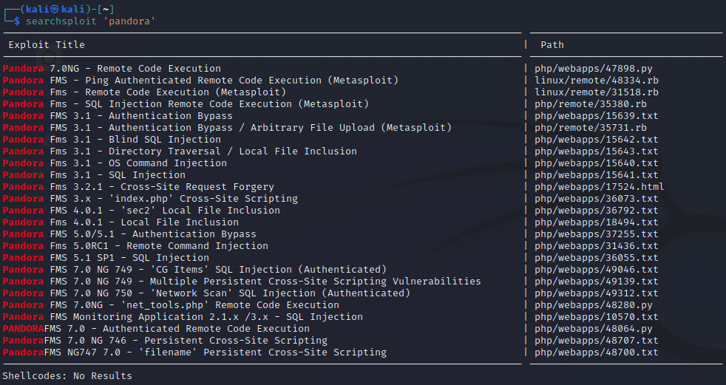Screen dimensions: 726x385
Task: Select path php/webapps/49312.txt
Action: click(x=597, y=293)
